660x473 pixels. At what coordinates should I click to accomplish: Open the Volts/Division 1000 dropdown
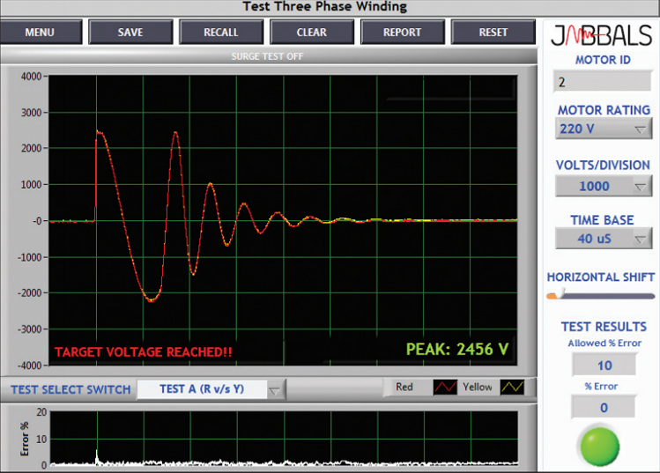603,186
